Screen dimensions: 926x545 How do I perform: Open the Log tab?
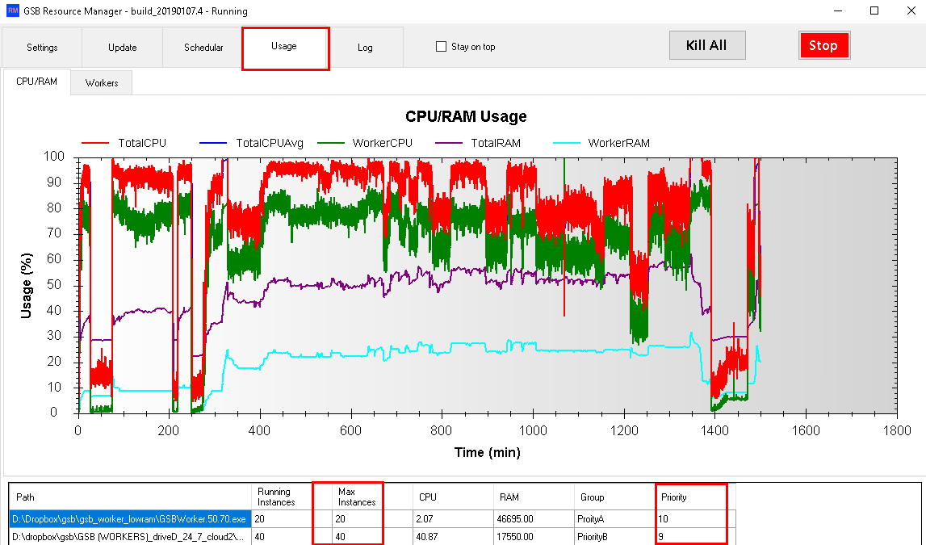coord(365,48)
